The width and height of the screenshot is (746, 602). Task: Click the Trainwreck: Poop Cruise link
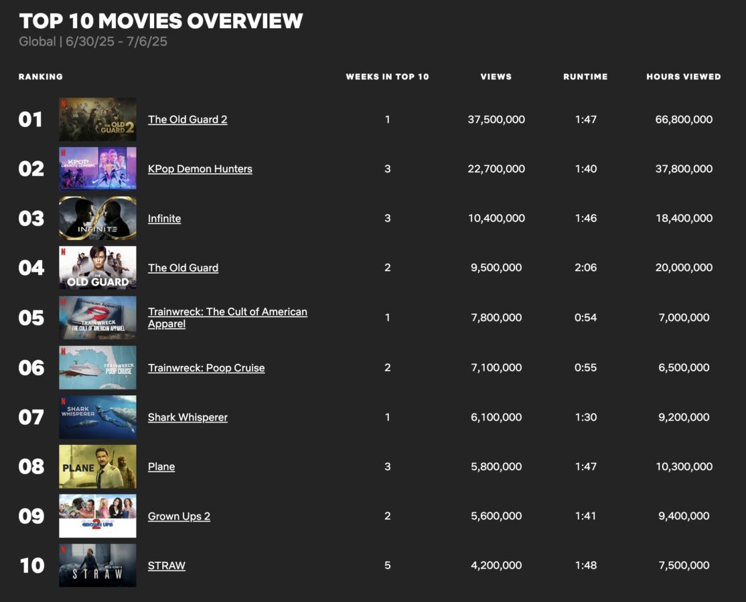click(x=206, y=368)
